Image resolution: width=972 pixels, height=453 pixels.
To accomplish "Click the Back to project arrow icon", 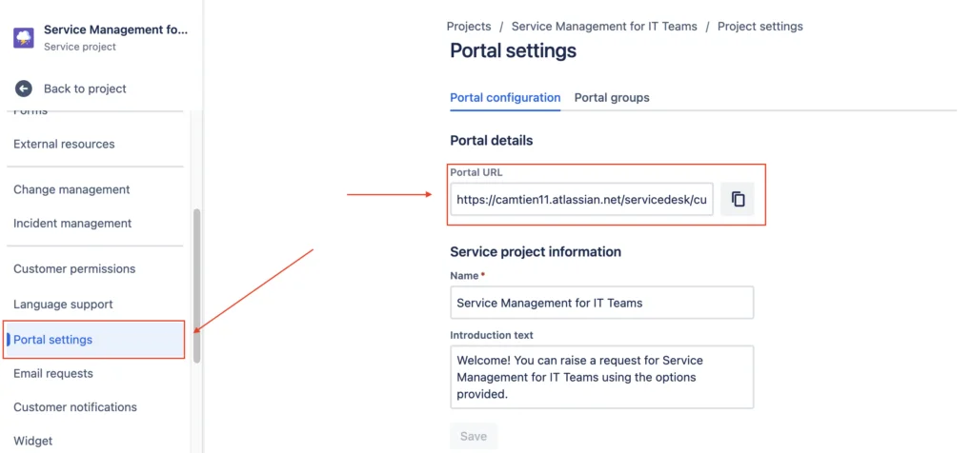I will click(24, 89).
